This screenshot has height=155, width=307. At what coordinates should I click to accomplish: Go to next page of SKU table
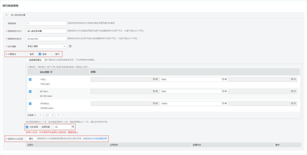[x=59, y=115]
